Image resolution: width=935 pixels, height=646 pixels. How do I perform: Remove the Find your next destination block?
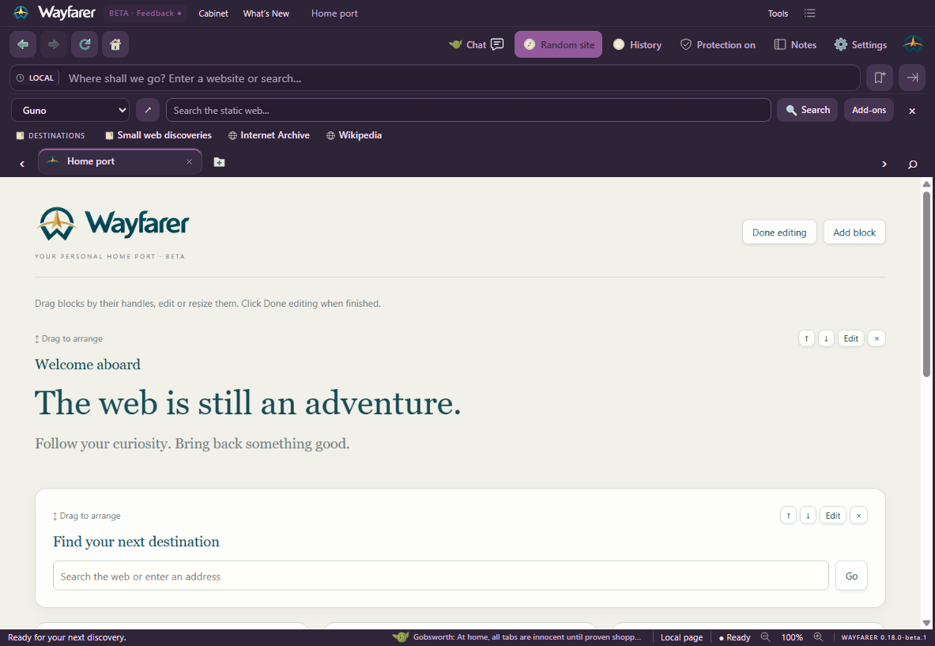pyautogui.click(x=858, y=516)
